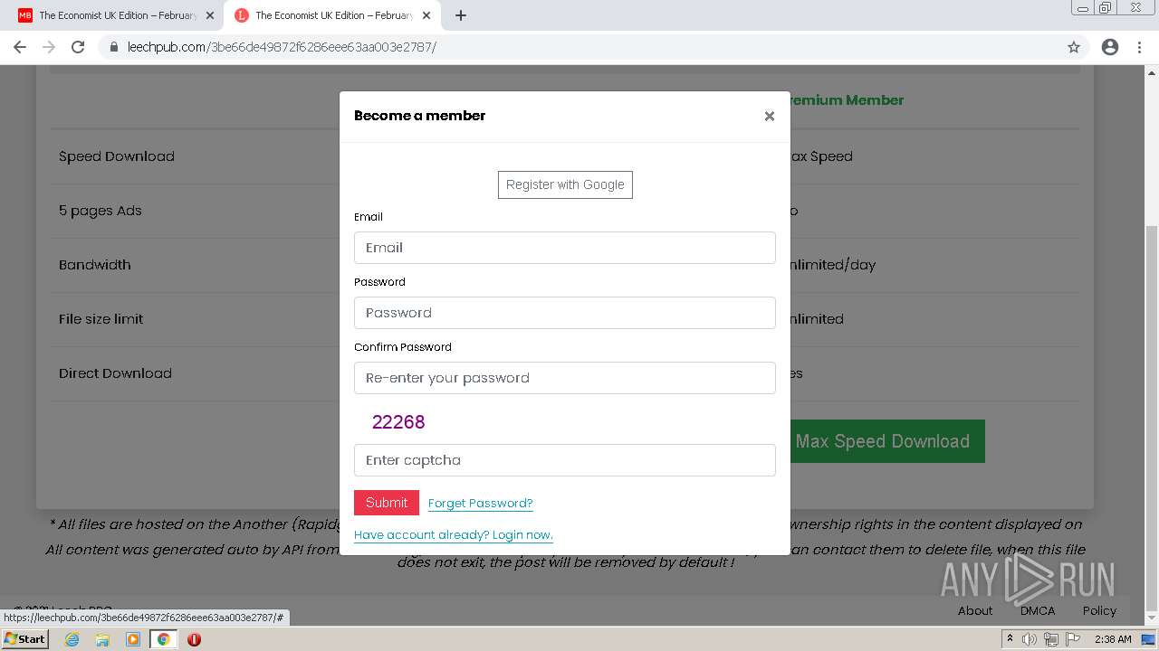Click Chrome taskbar icon

[x=164, y=639]
